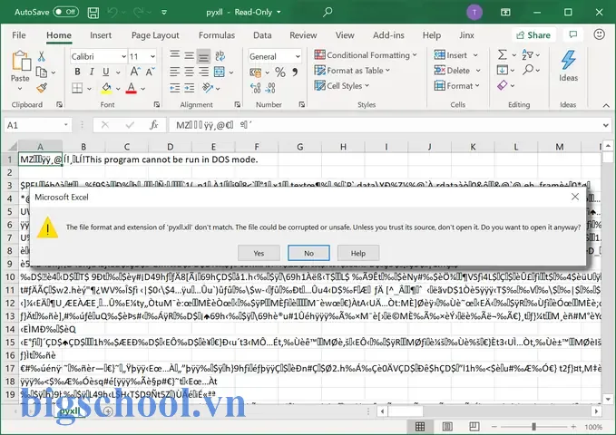Click the Share button
The height and width of the screenshot is (435, 616).
[533, 35]
